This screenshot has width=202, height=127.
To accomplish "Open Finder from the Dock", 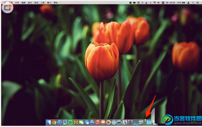I will click(x=48, y=122).
